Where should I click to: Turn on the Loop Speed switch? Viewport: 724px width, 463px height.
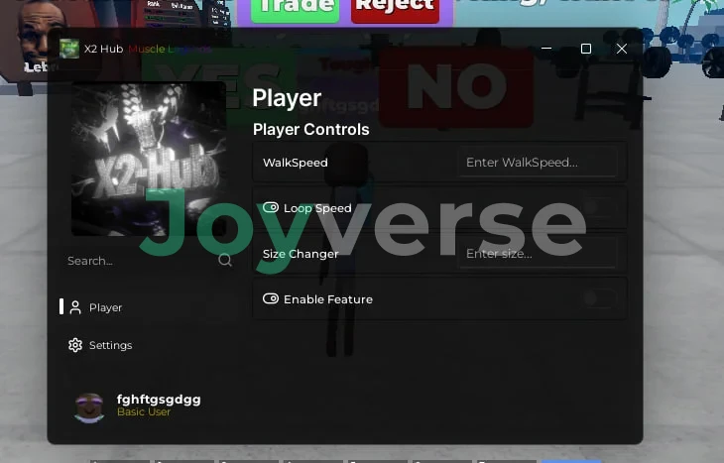coord(599,208)
